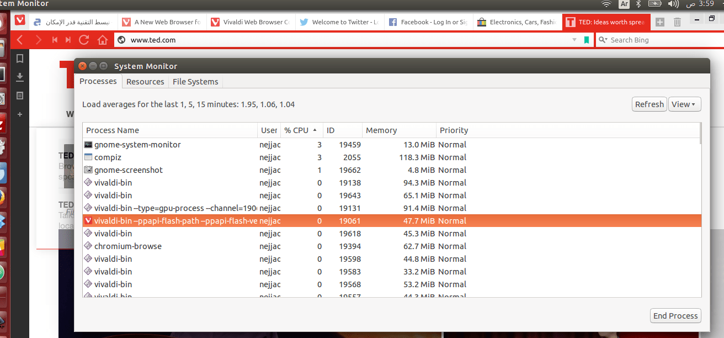Select the TED: Ideas worth spreading tab

(x=606, y=22)
